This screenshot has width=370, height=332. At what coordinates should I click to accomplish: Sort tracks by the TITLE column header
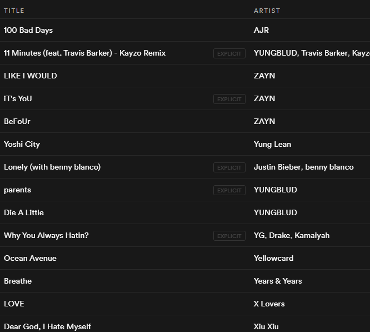pos(14,11)
